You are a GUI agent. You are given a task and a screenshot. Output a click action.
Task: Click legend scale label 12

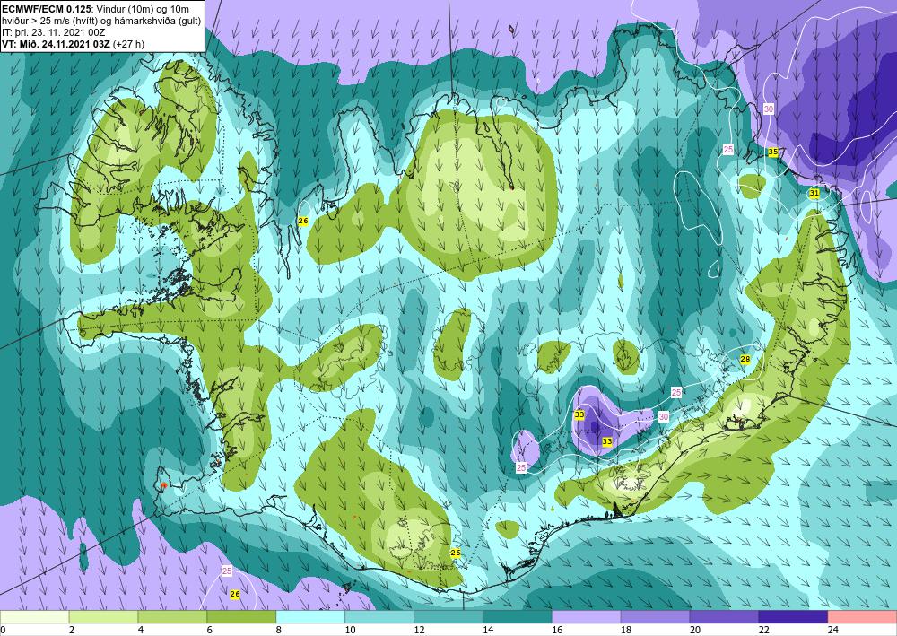coord(419,630)
